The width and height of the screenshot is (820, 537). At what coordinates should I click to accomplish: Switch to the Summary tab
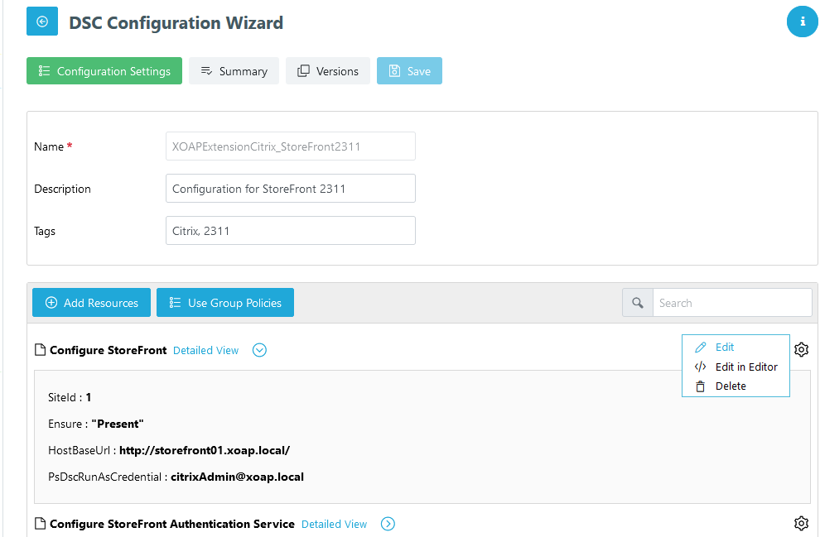coord(234,71)
